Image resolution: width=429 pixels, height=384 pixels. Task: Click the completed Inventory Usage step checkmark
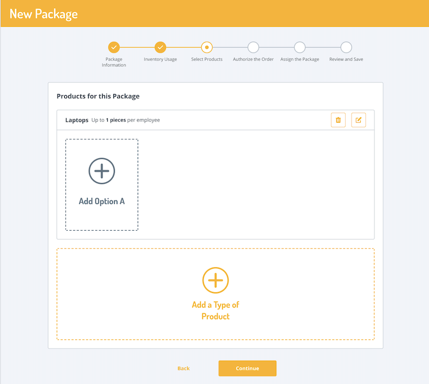pos(160,47)
